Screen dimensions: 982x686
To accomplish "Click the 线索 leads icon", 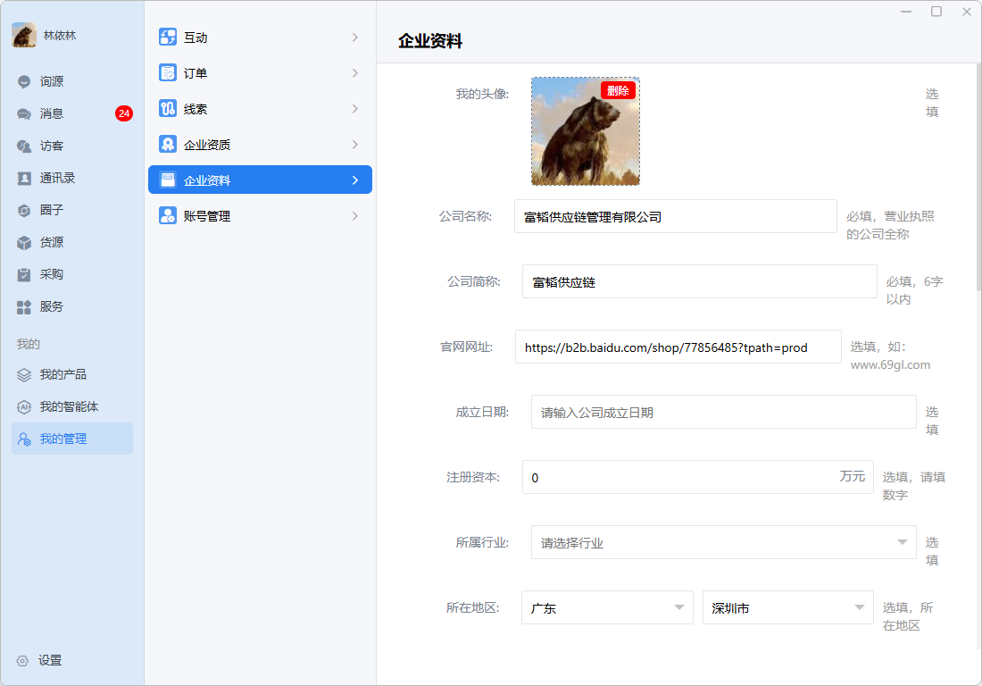I will (167, 108).
